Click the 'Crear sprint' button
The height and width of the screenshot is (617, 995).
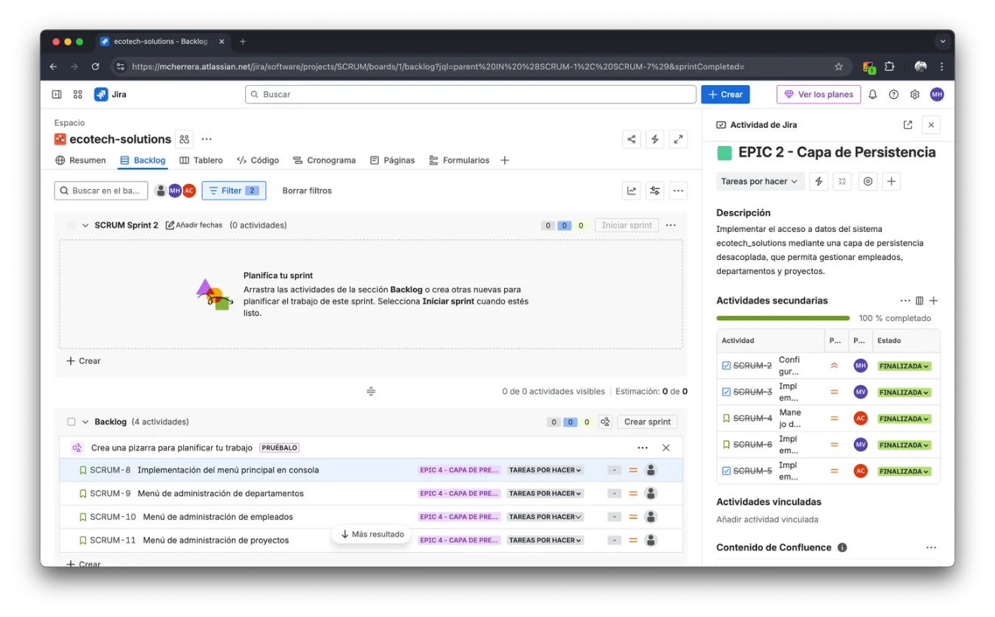coord(647,422)
